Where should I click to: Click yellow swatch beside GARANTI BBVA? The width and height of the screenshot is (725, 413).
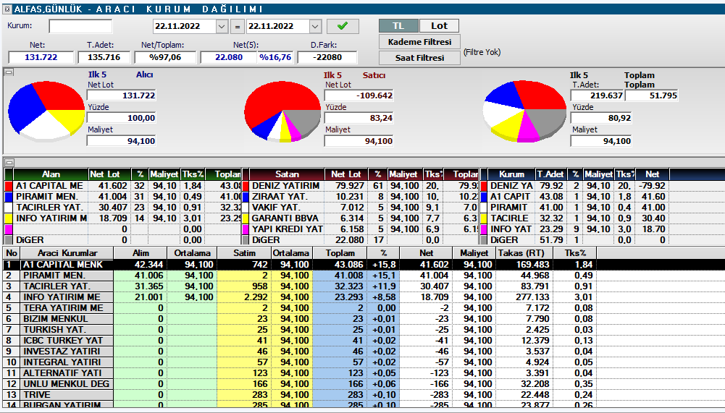pyautogui.click(x=246, y=218)
